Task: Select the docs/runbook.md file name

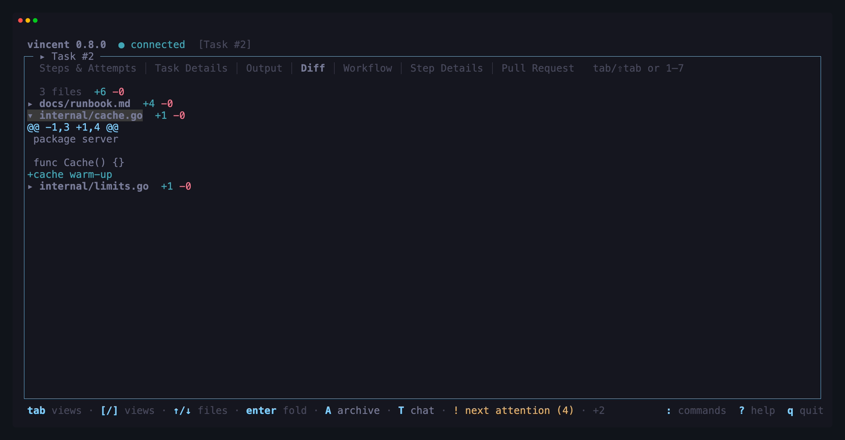Action: [x=85, y=104]
